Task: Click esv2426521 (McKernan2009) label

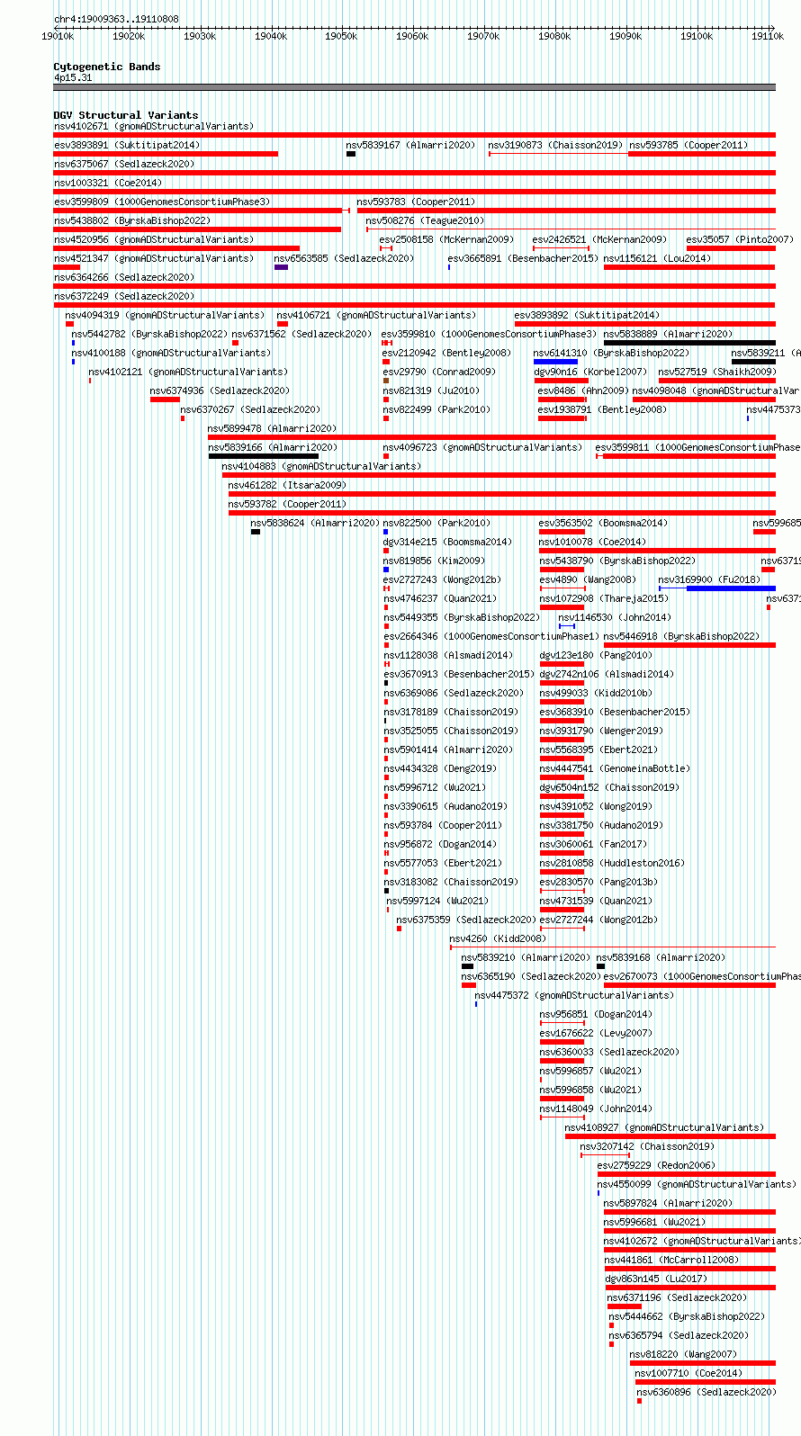Action: click(x=599, y=239)
